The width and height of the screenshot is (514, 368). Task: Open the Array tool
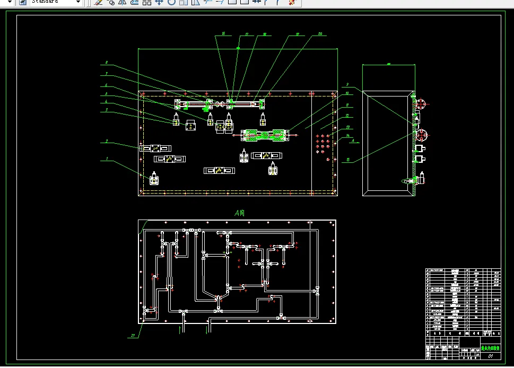click(147, 2)
